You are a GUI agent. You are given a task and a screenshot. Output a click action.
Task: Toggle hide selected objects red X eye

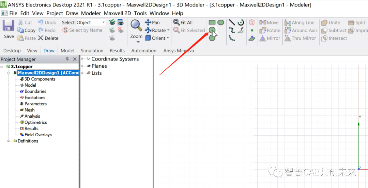tap(121, 30)
